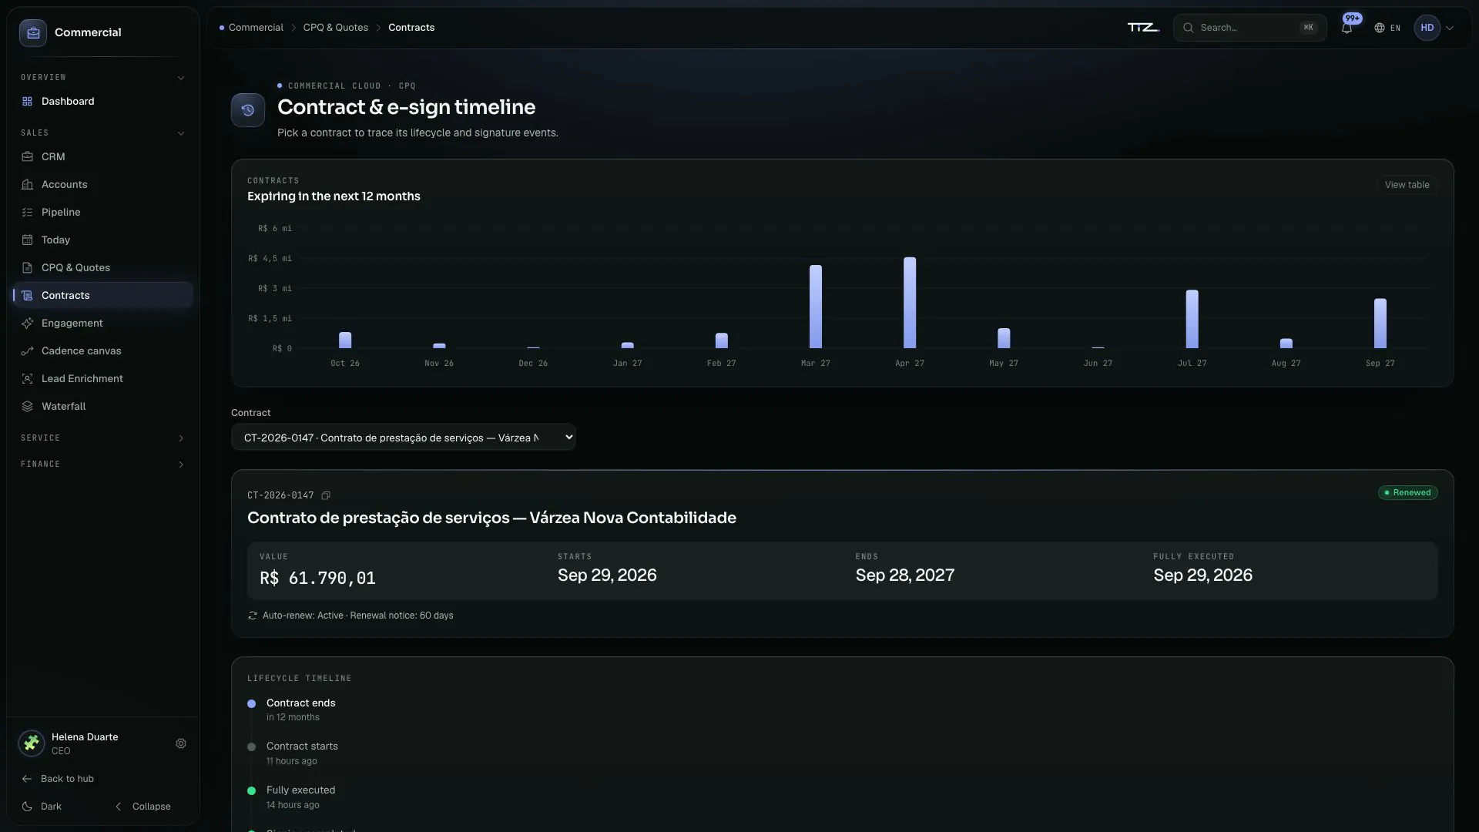Expand the Service section
1479x832 pixels.
102,438
